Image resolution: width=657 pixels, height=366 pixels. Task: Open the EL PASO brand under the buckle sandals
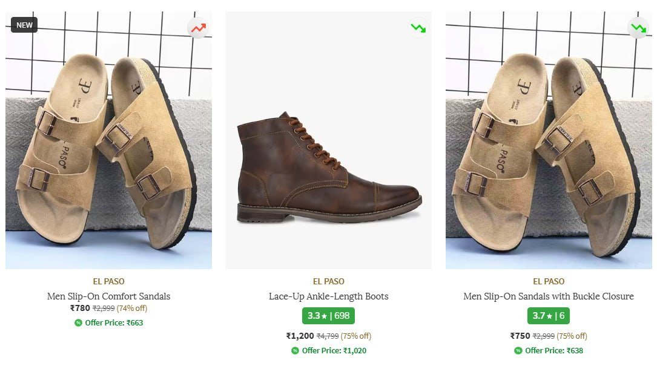548,281
